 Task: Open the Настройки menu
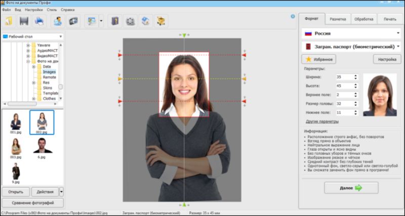[33, 10]
